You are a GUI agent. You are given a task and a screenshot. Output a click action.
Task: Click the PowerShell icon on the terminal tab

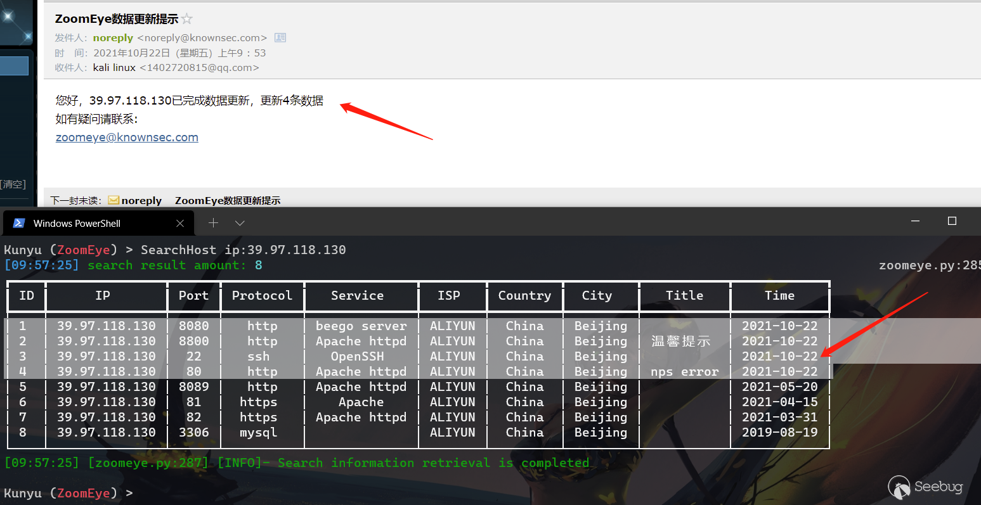[x=19, y=223]
